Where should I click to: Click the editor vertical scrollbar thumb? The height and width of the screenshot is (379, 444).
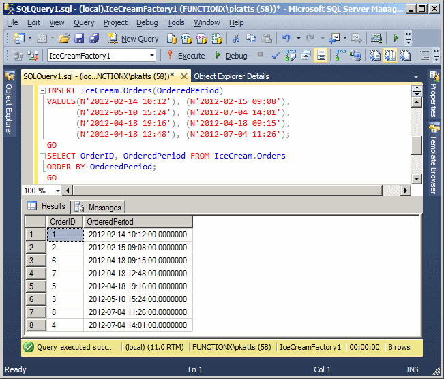click(x=417, y=145)
